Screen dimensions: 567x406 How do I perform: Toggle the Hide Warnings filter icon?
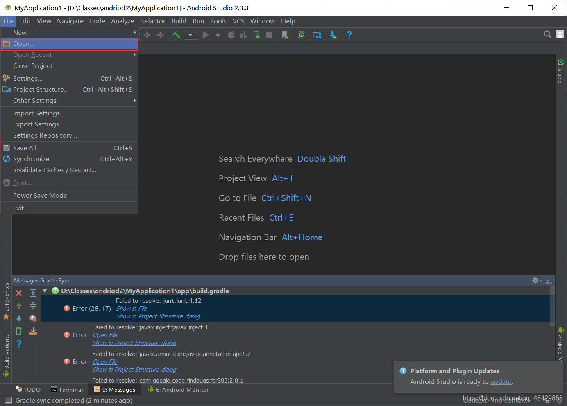33,318
